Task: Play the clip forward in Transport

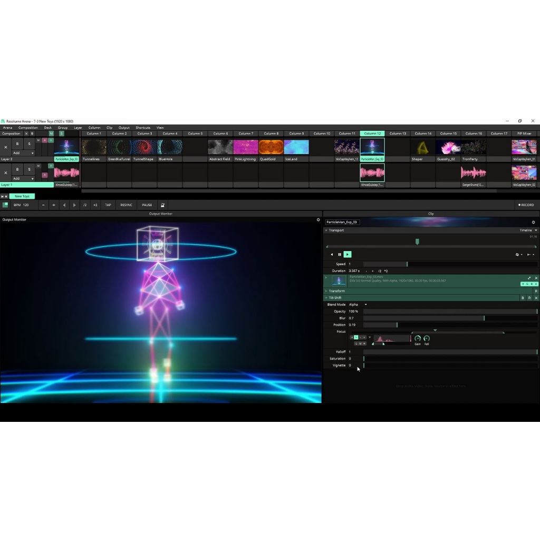Action: 347,255
